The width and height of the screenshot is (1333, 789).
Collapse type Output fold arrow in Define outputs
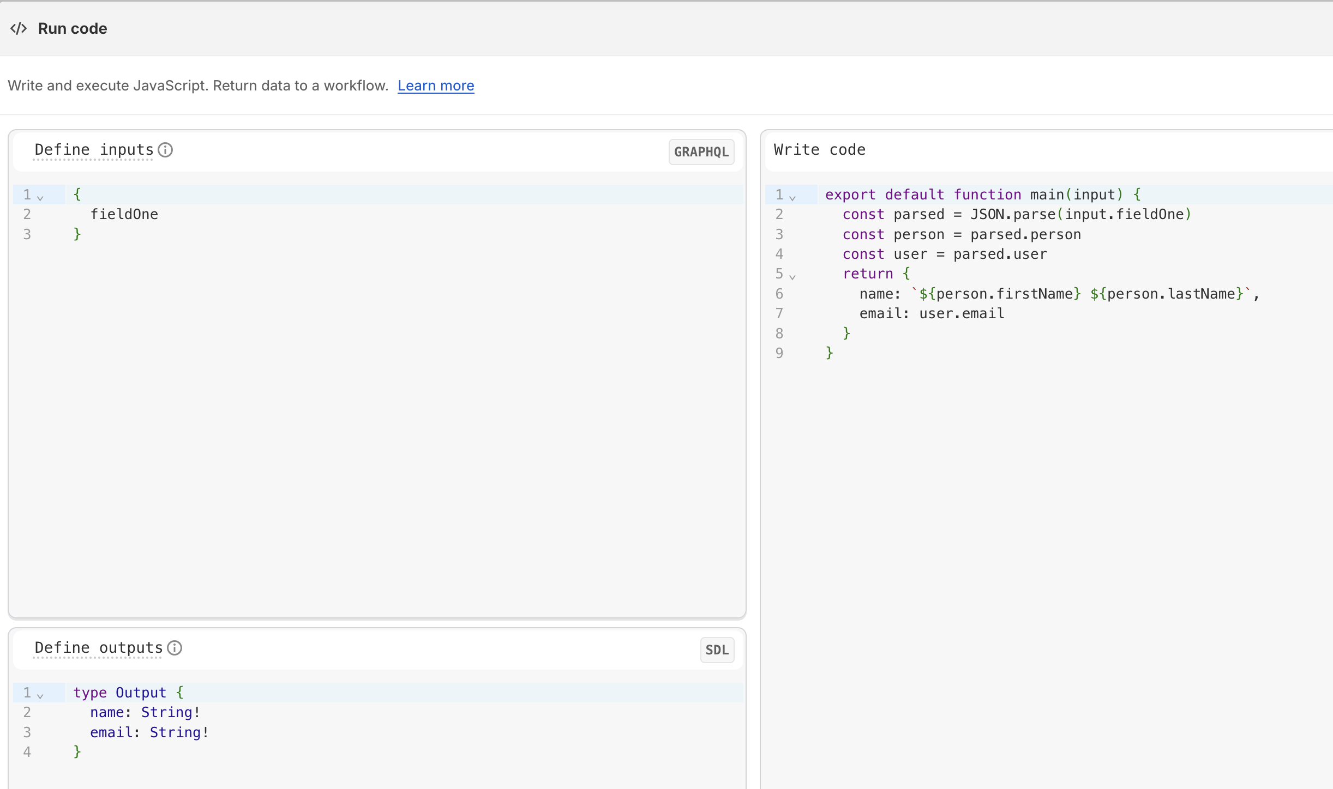point(40,695)
